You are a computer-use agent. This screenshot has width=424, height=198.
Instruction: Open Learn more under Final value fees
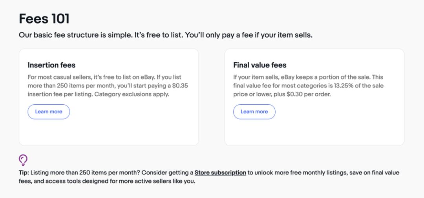254,112
